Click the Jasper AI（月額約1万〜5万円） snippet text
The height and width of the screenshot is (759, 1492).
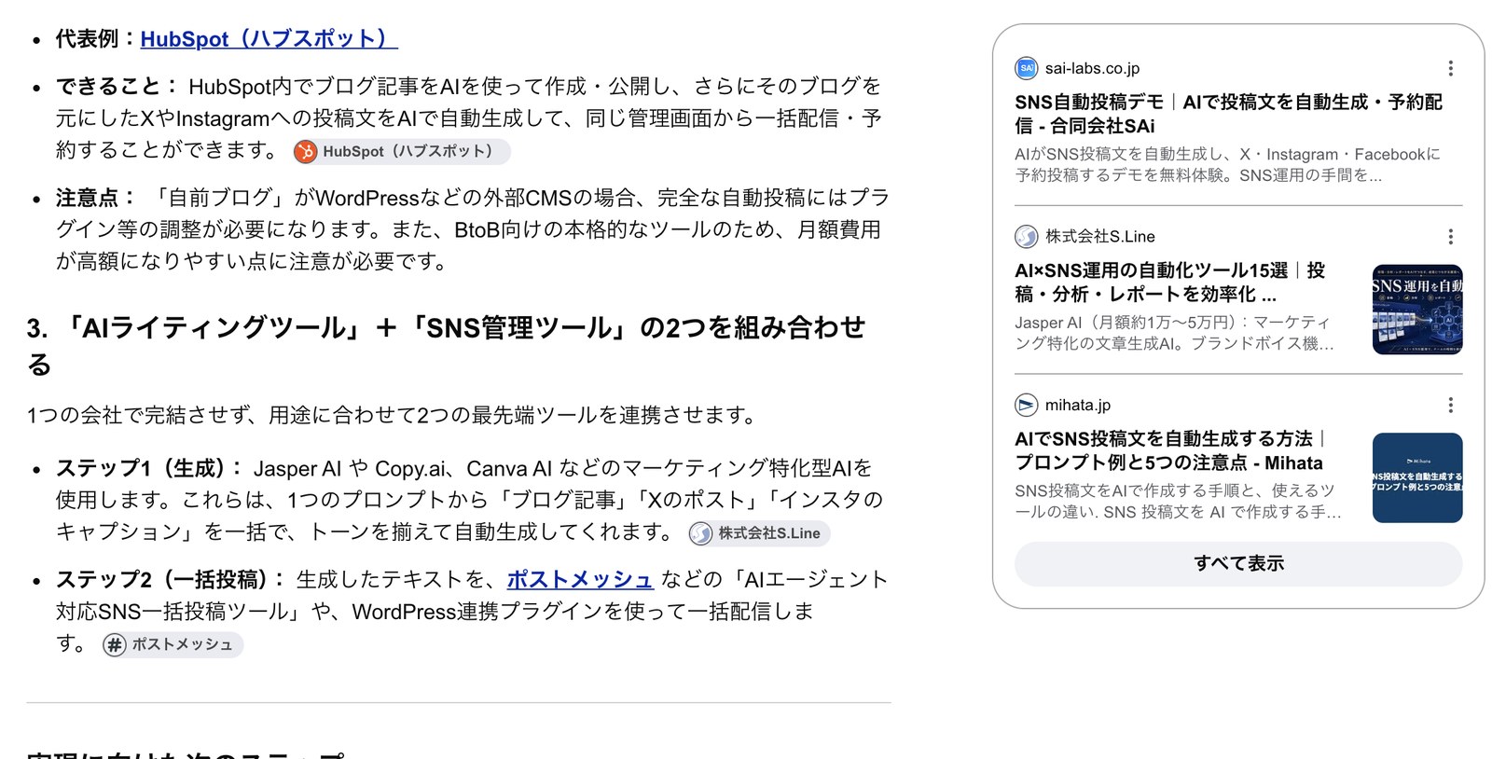click(1175, 333)
